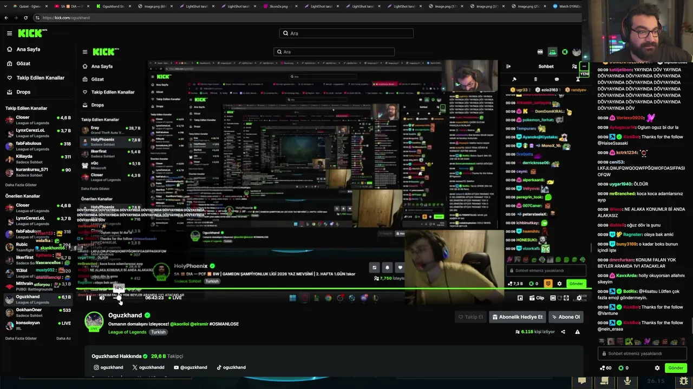This screenshot has width=693, height=389.
Task: Click the mrBranched chat username
Action: pyautogui.click(x=623, y=193)
